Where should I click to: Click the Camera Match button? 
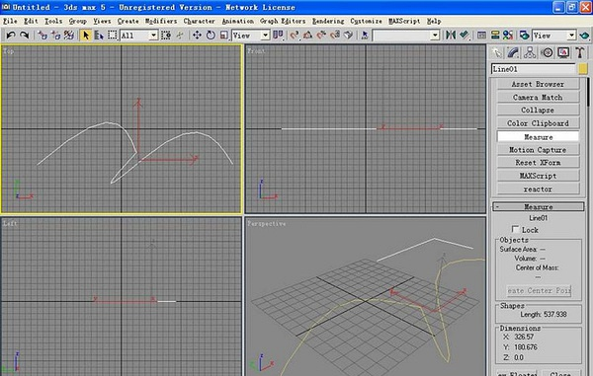point(538,97)
